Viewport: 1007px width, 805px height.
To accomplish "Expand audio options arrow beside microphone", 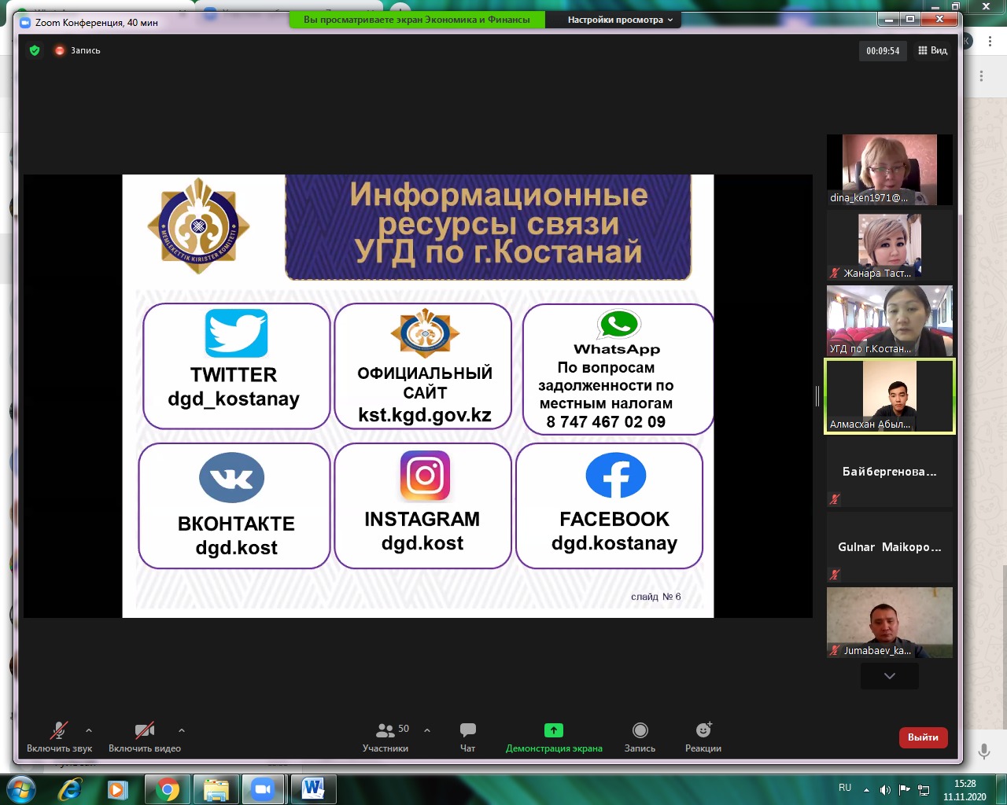I will coord(89,730).
